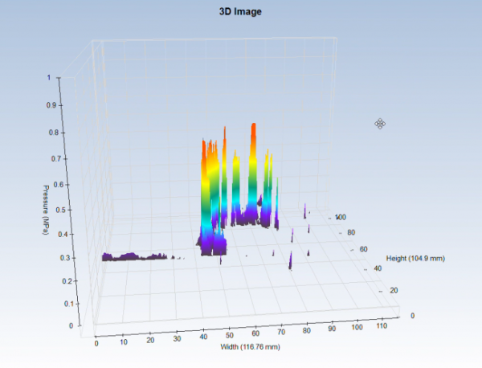Click the 100 tick on the height axis
Screen dimensions: 482x368
pyautogui.click(x=341, y=217)
